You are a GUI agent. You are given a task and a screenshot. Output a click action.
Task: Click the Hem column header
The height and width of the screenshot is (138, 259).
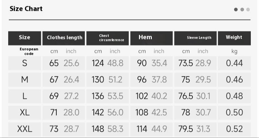145,37
